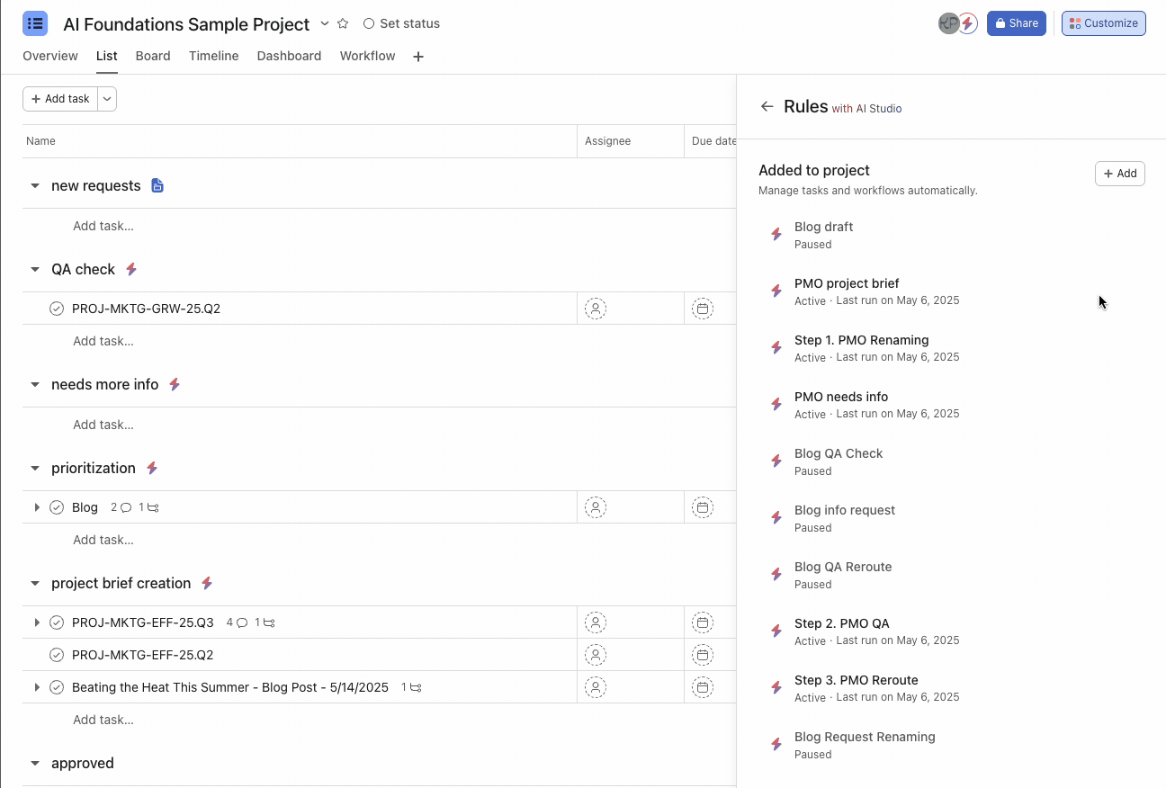Click due date calendar icon for Blog task

[703, 507]
